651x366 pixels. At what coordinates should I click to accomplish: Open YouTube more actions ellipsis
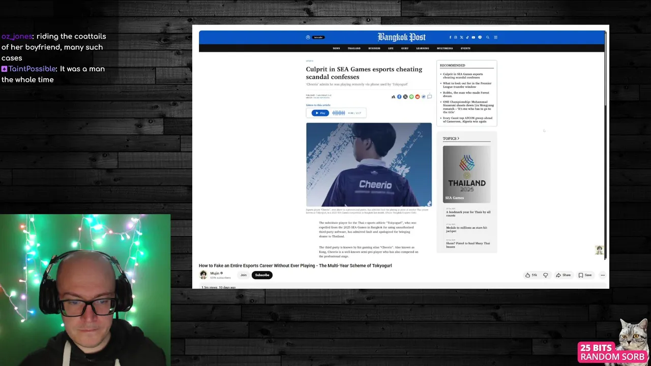click(x=603, y=275)
